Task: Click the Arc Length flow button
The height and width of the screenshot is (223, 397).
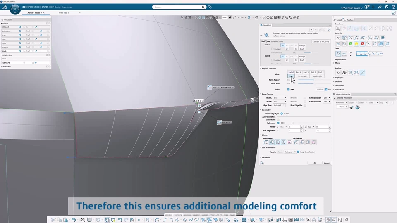Action: tap(302, 76)
